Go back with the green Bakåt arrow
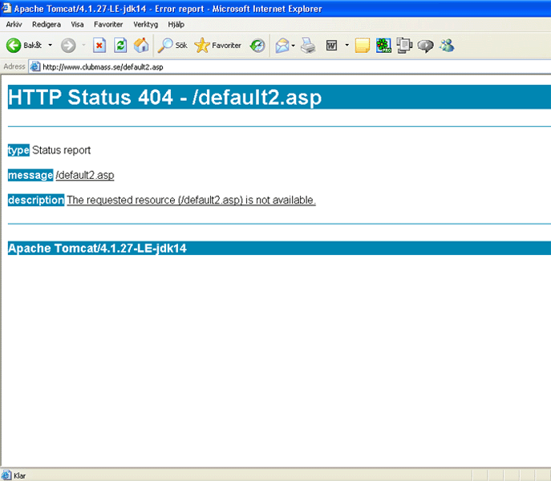The height and width of the screenshot is (481, 551). coord(14,46)
